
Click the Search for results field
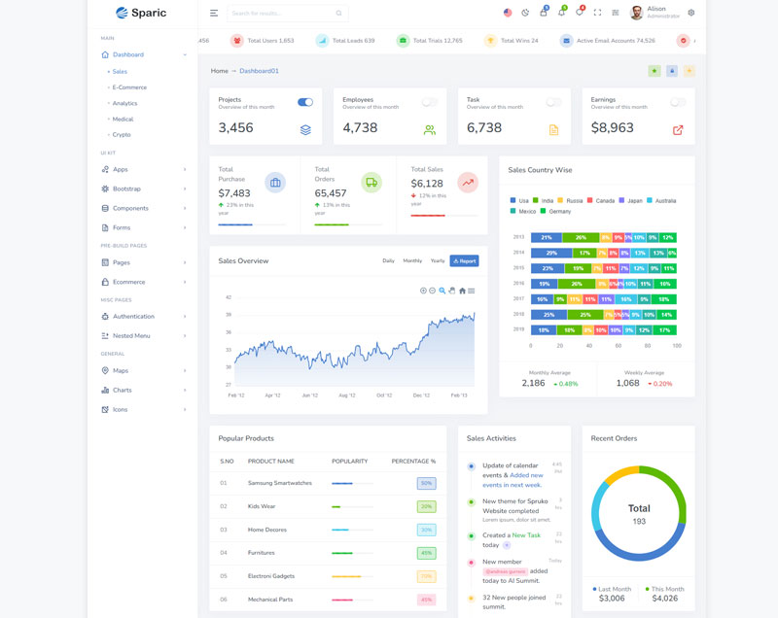point(282,14)
